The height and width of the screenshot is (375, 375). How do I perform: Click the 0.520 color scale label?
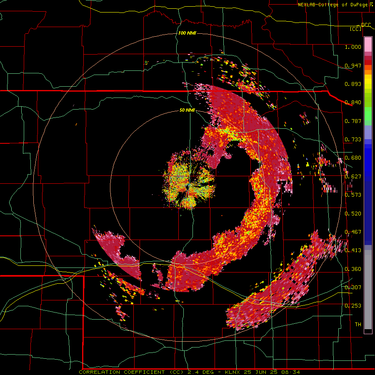click(353, 214)
